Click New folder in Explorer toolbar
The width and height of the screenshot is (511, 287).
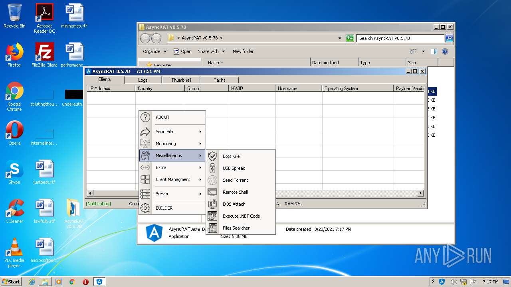click(x=243, y=51)
